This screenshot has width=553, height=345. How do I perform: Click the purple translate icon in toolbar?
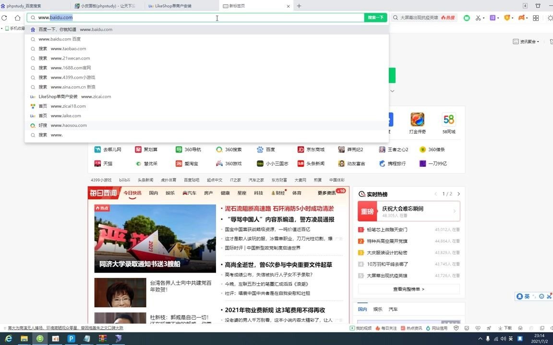(x=493, y=18)
